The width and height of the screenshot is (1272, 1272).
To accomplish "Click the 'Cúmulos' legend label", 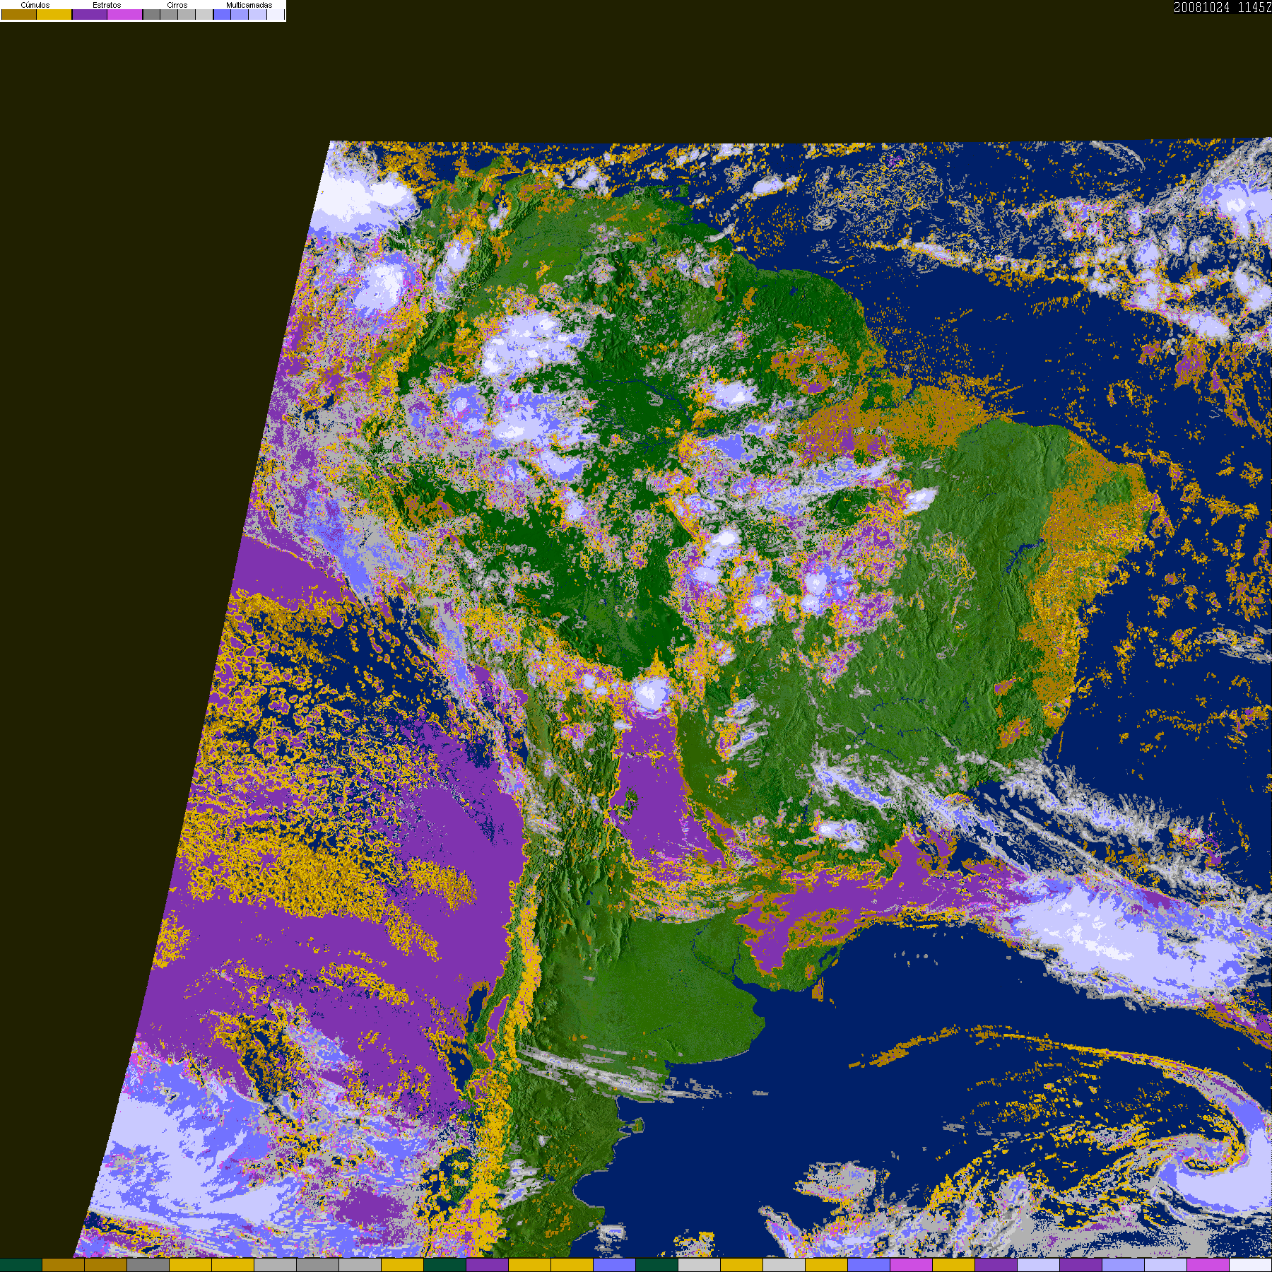I will click(x=35, y=5).
